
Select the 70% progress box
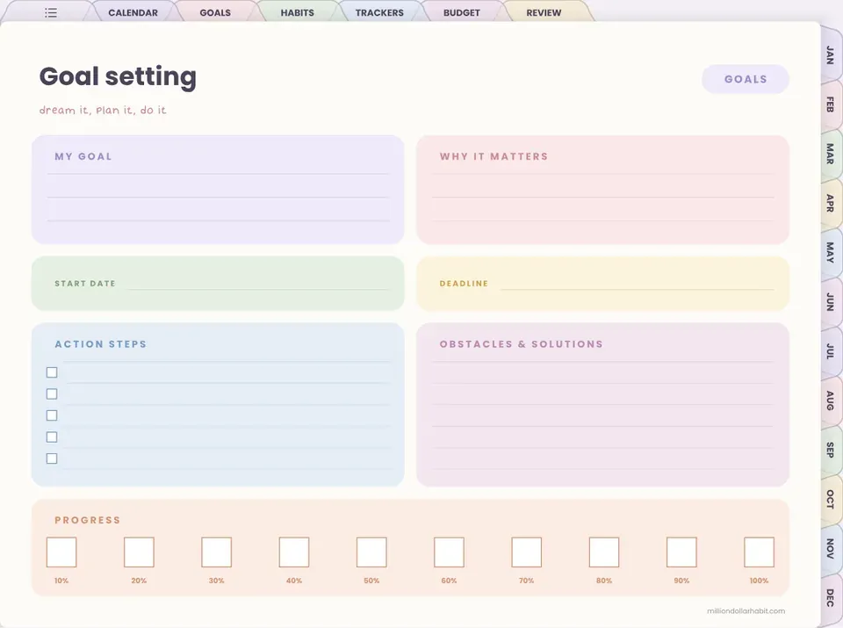point(526,552)
